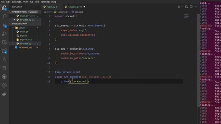Open the GitHub view in activity bar
Viewport: 221px width, 124px height.
[x=4, y=76]
